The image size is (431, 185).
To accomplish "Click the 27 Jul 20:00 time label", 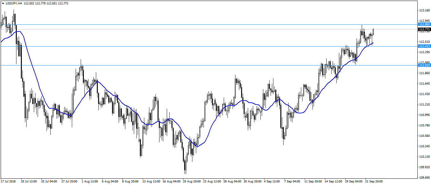I will (69, 182).
